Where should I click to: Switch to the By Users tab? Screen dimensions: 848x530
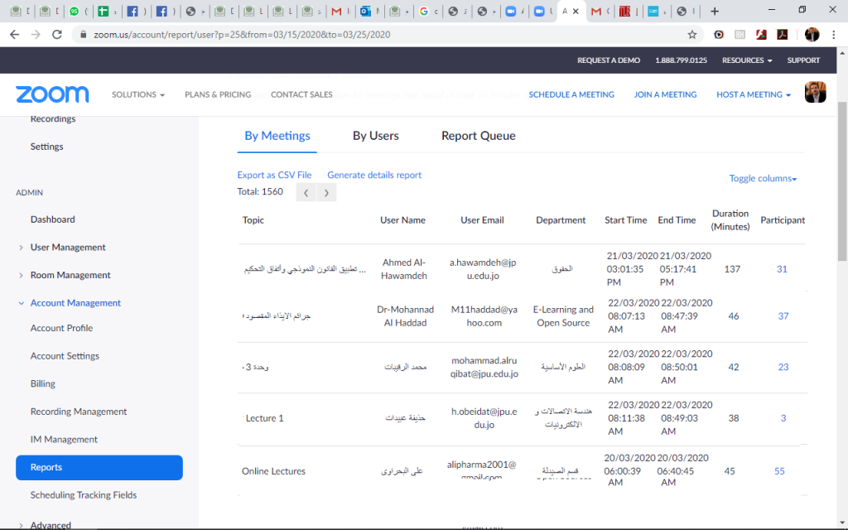pos(376,137)
